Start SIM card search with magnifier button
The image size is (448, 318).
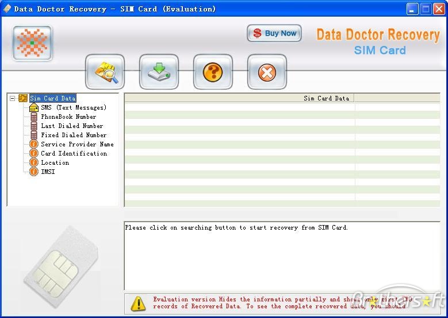(105, 72)
